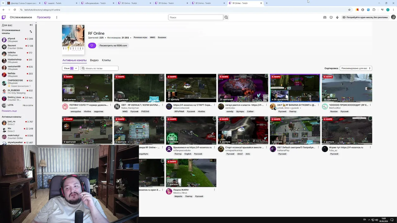Image resolution: width=397 pixels, height=223 pixels.
Task: Open the stream title 'Врываемся на https://rf-essence.ru'
Action: 192,147
